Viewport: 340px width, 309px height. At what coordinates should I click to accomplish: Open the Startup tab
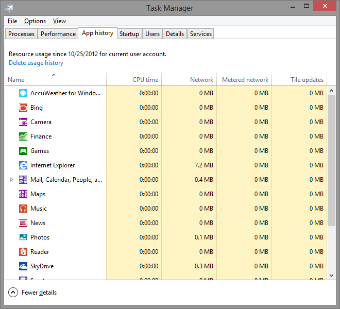(x=129, y=34)
